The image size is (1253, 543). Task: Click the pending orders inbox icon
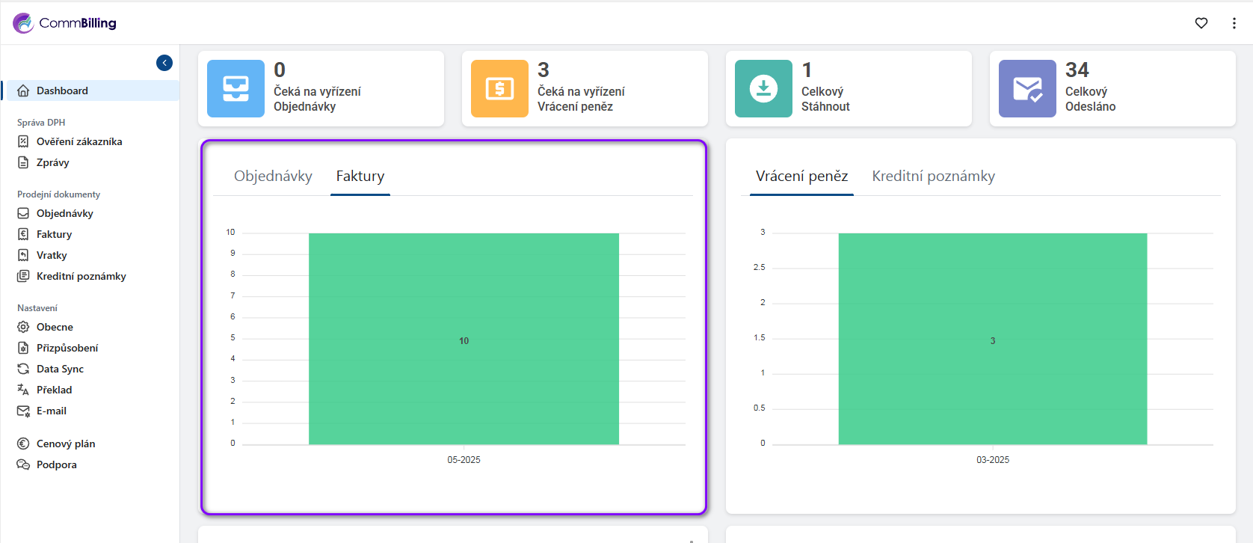tap(235, 89)
